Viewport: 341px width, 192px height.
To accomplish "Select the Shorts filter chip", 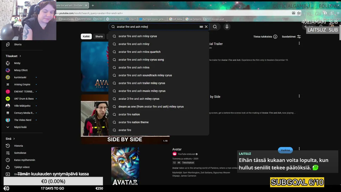I will click(99, 37).
